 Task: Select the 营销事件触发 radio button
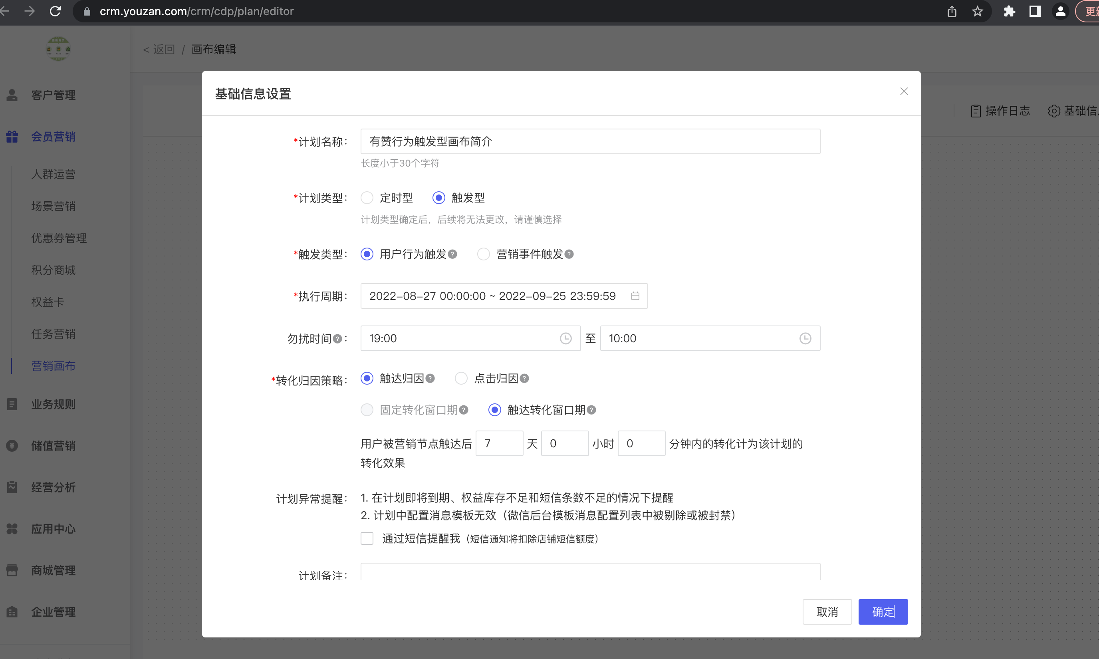click(484, 254)
